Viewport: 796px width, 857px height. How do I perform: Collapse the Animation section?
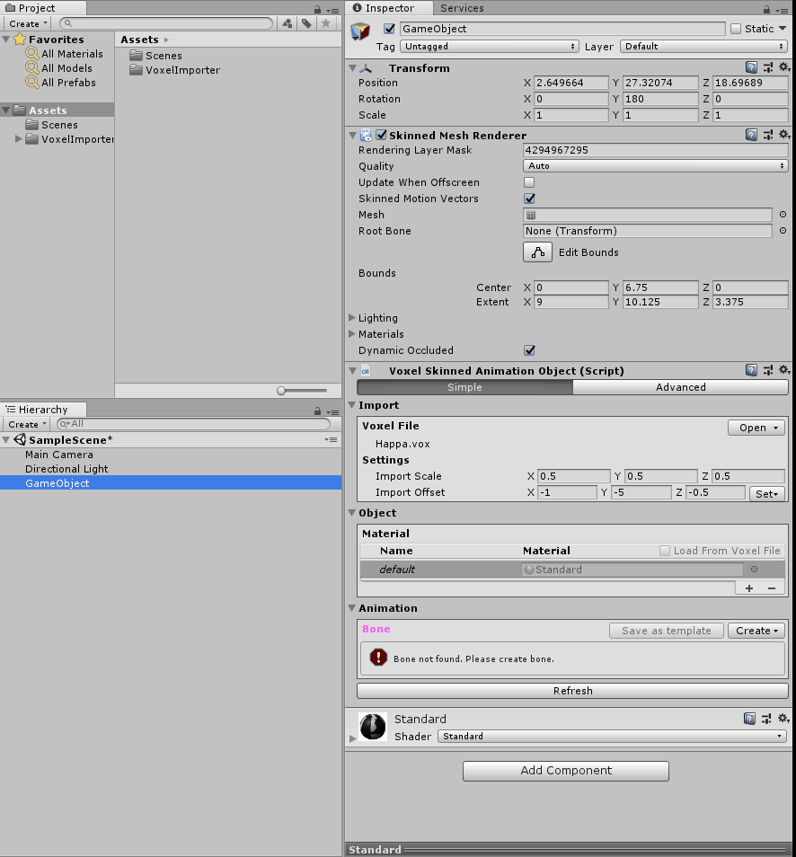point(352,608)
